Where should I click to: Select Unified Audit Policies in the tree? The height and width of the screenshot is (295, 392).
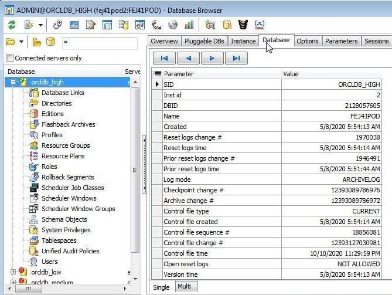(x=70, y=251)
